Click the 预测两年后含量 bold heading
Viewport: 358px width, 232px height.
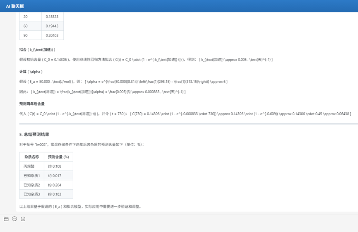pyautogui.click(x=32, y=103)
